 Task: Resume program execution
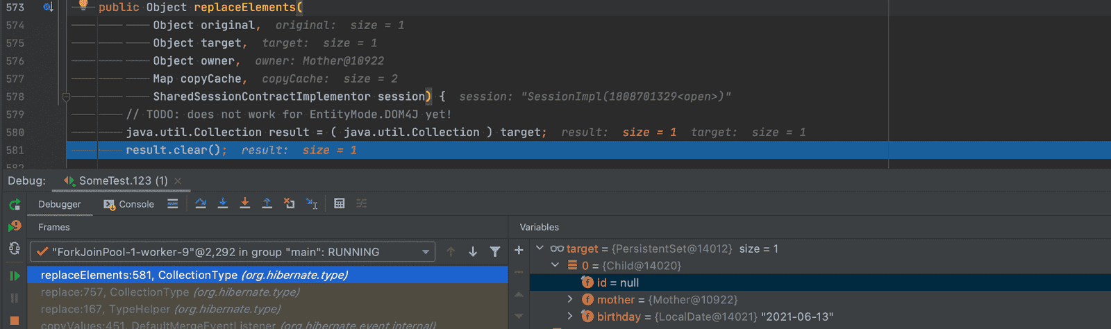(x=15, y=276)
